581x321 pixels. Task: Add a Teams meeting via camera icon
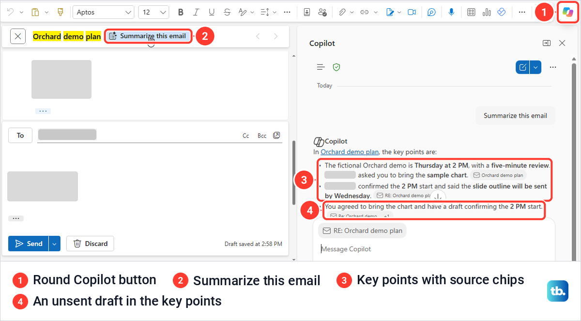pyautogui.click(x=412, y=12)
